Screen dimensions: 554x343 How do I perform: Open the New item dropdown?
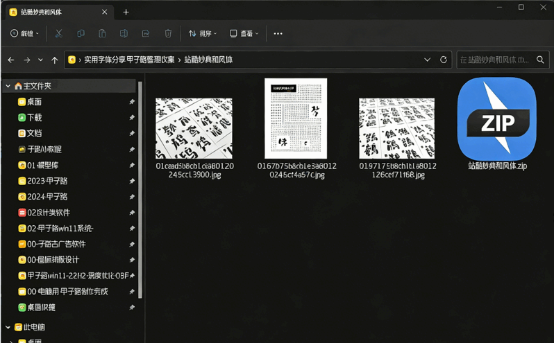click(x=24, y=33)
